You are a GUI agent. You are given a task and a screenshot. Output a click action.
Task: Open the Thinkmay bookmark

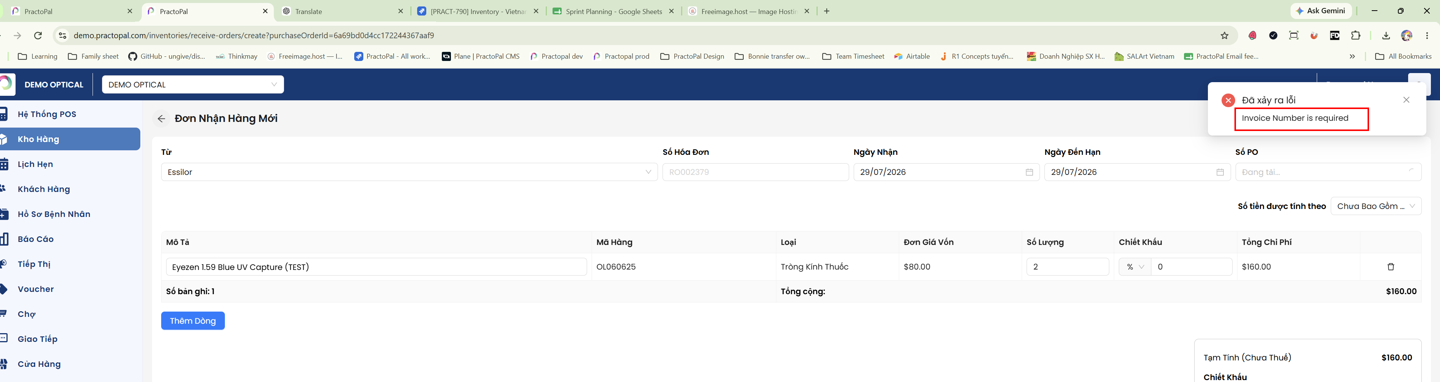(x=236, y=56)
